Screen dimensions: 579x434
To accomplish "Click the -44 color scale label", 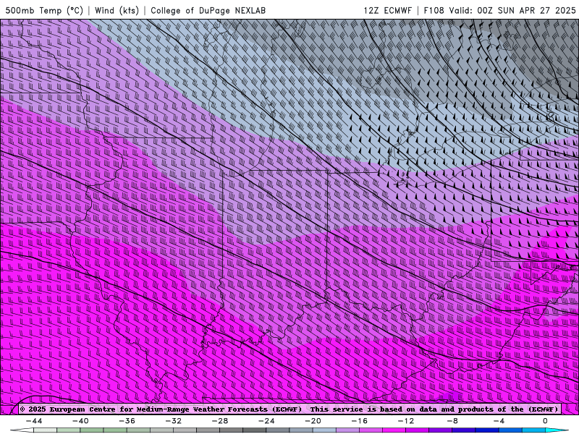I will (x=34, y=421).
